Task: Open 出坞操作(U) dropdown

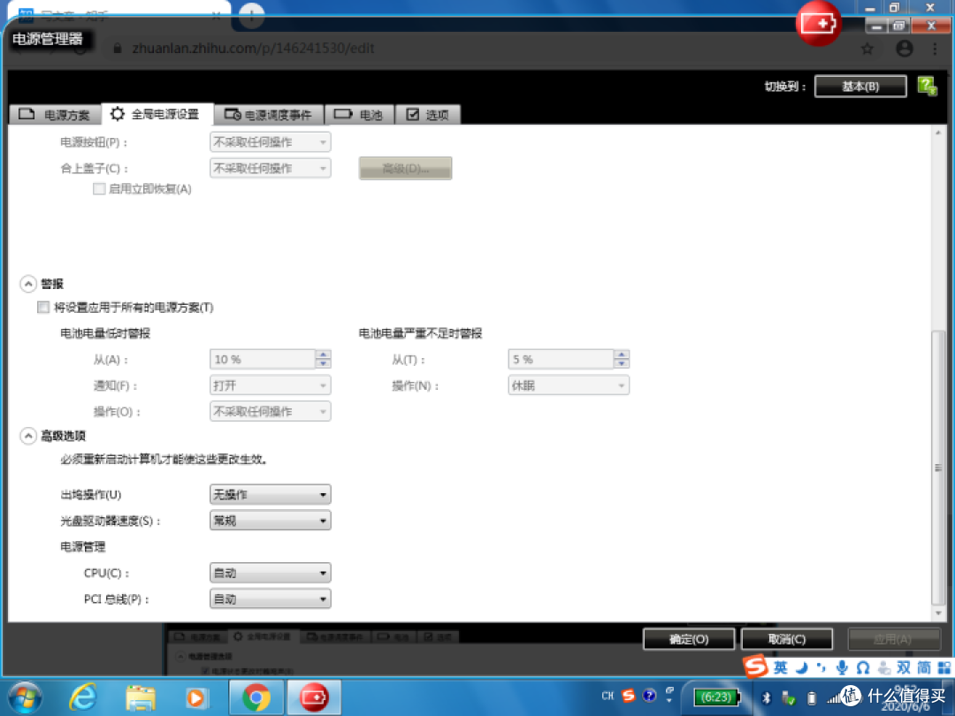Action: (270, 494)
